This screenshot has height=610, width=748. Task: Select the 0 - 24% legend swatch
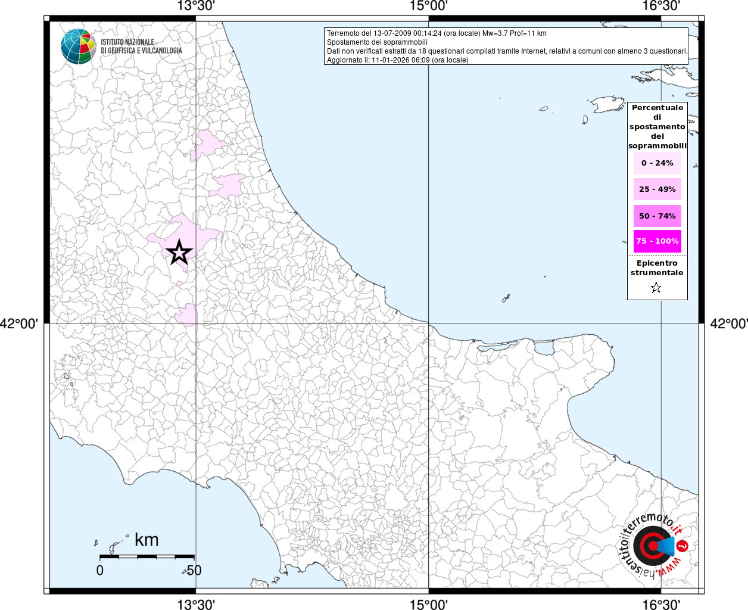point(657,163)
